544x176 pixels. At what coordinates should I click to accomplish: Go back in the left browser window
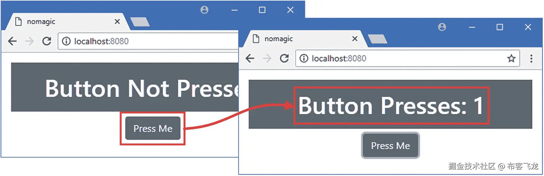tap(12, 41)
